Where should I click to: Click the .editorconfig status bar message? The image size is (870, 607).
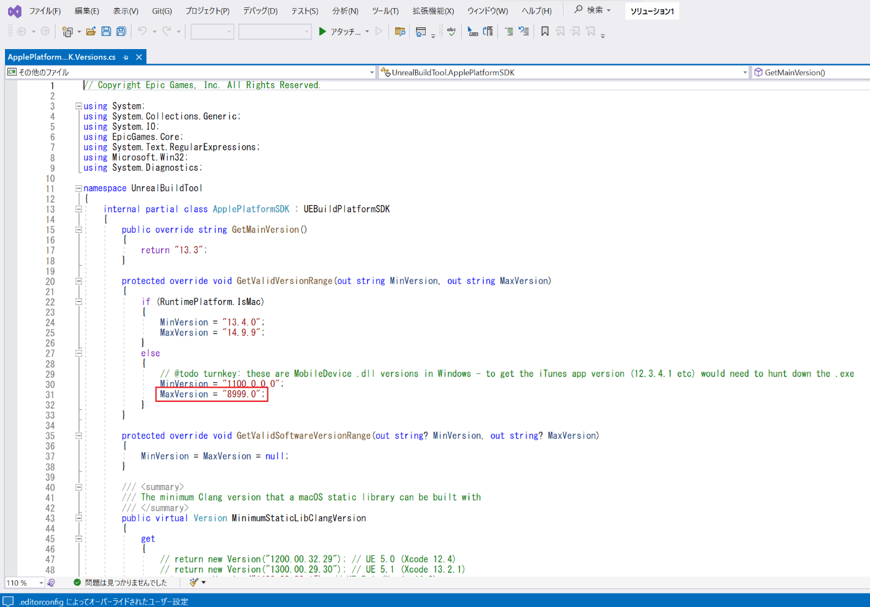click(x=103, y=601)
